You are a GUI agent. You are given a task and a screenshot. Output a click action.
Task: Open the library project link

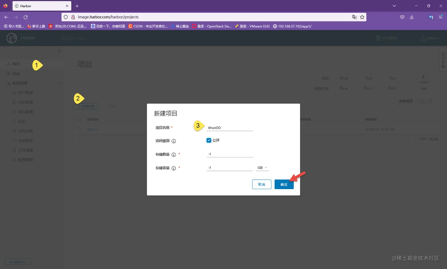92,129
